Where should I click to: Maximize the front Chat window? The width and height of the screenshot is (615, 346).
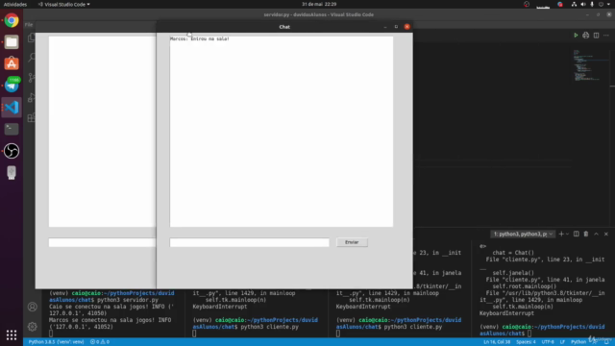click(x=396, y=27)
